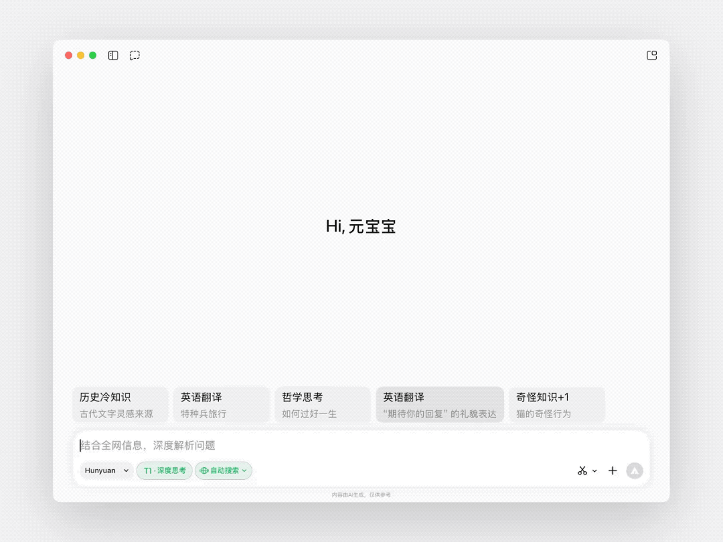Expand the 自动搜索 chevron dropdown
The image size is (723, 542).
tap(244, 471)
